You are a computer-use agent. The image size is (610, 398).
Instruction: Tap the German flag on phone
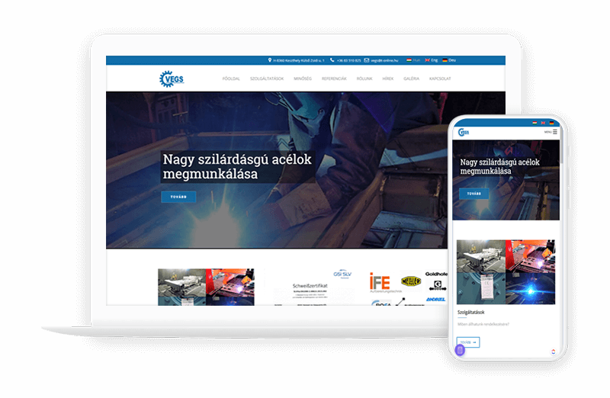[x=551, y=123]
